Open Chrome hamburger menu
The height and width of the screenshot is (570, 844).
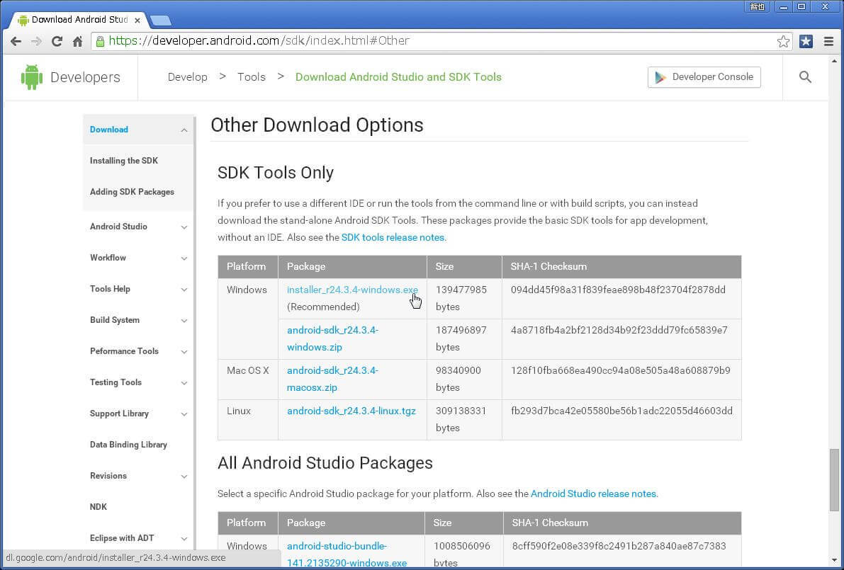(x=828, y=42)
